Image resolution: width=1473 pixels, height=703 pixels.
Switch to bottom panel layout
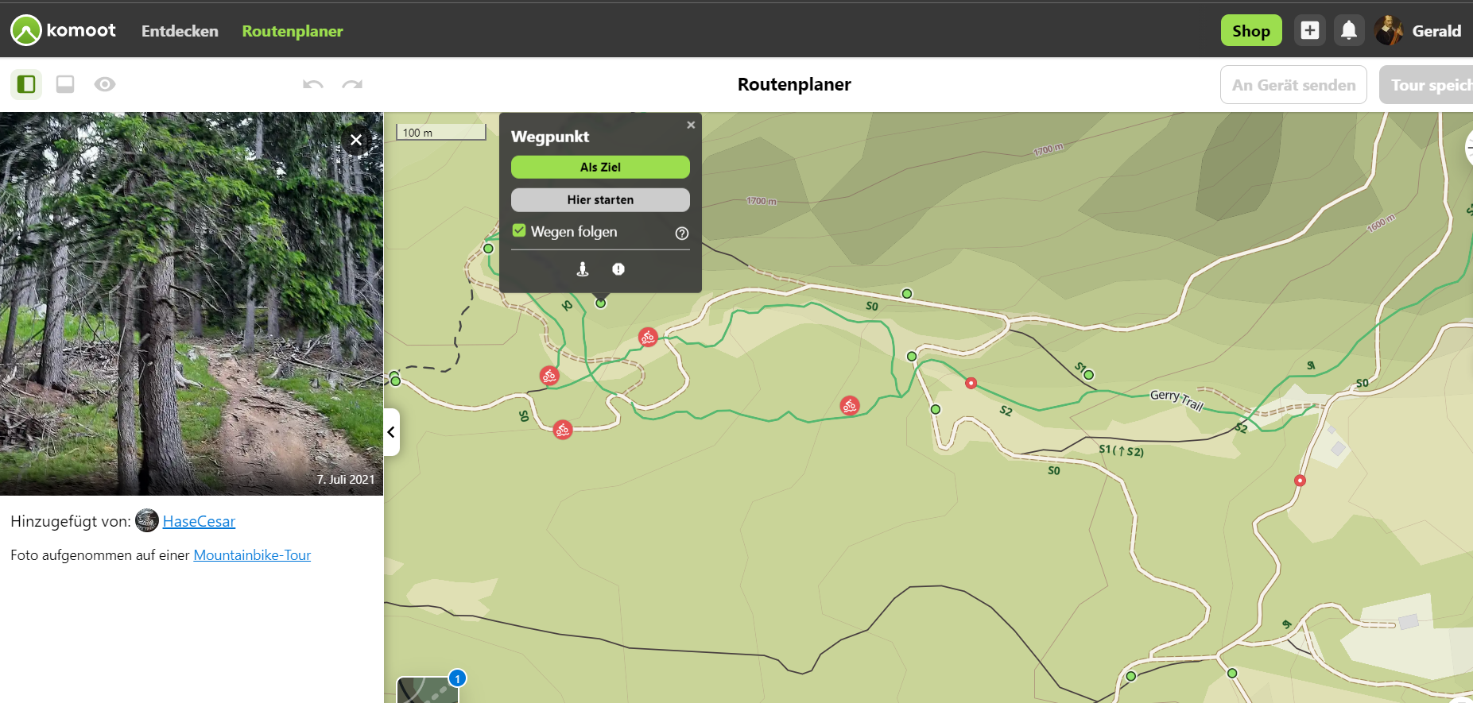pyautogui.click(x=65, y=84)
